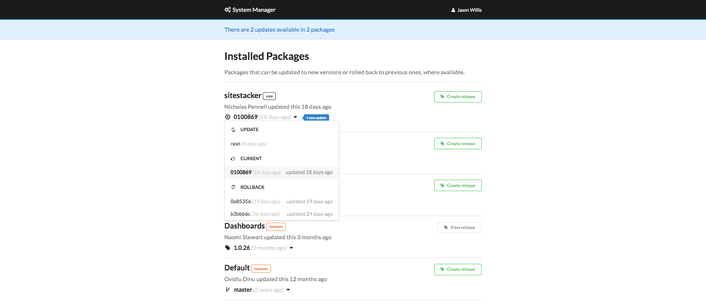Click the System Manager gears icon
Viewport: 706px width, 305px height.
tap(228, 10)
